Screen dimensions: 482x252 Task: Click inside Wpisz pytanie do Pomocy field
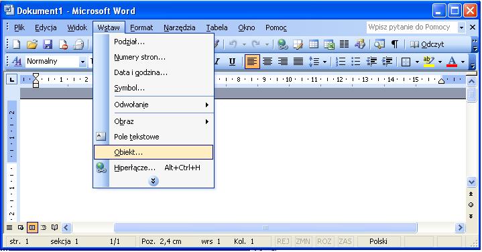point(412,27)
